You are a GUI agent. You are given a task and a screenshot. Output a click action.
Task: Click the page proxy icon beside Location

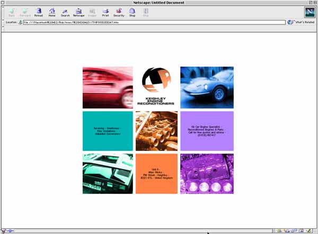point(20,22)
